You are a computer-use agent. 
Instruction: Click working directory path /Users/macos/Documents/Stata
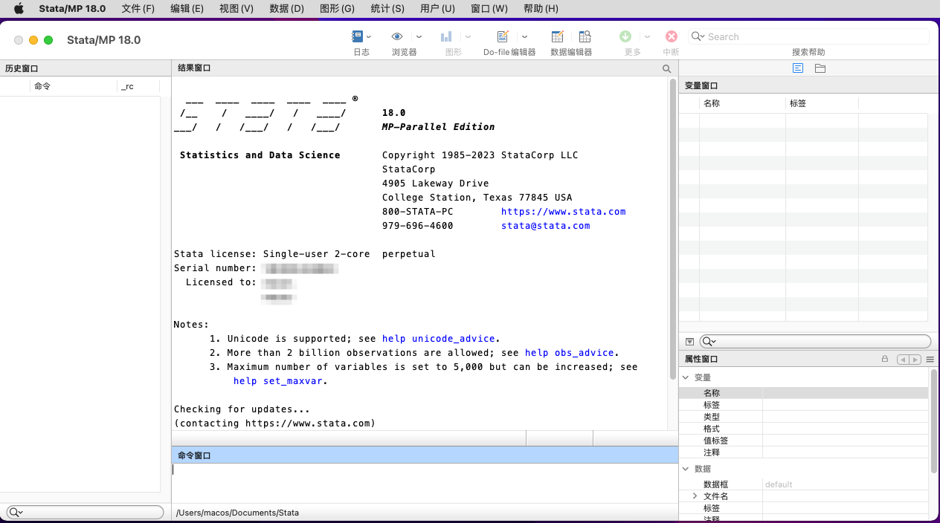point(237,513)
